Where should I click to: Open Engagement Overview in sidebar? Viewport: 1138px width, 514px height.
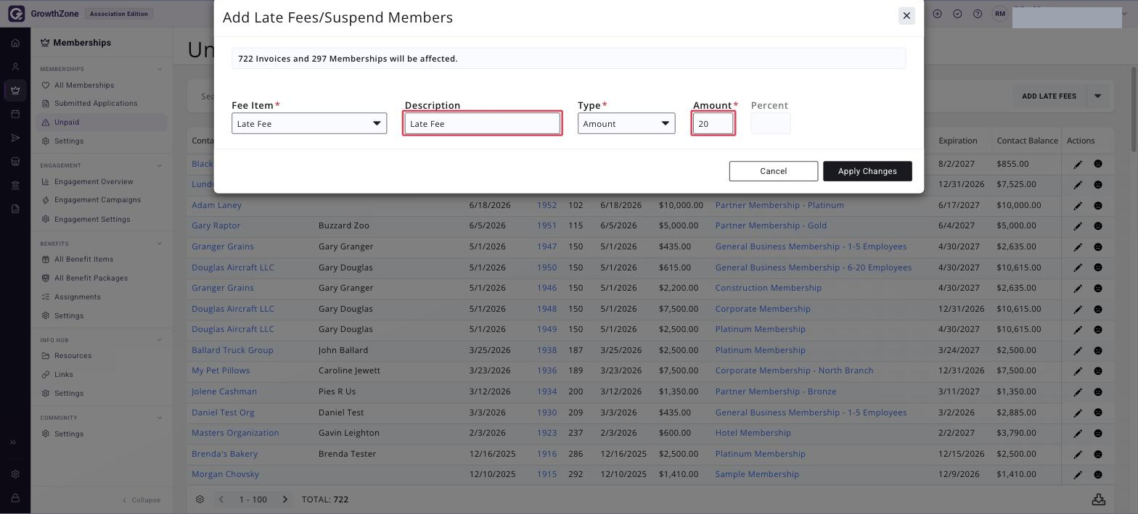(94, 181)
